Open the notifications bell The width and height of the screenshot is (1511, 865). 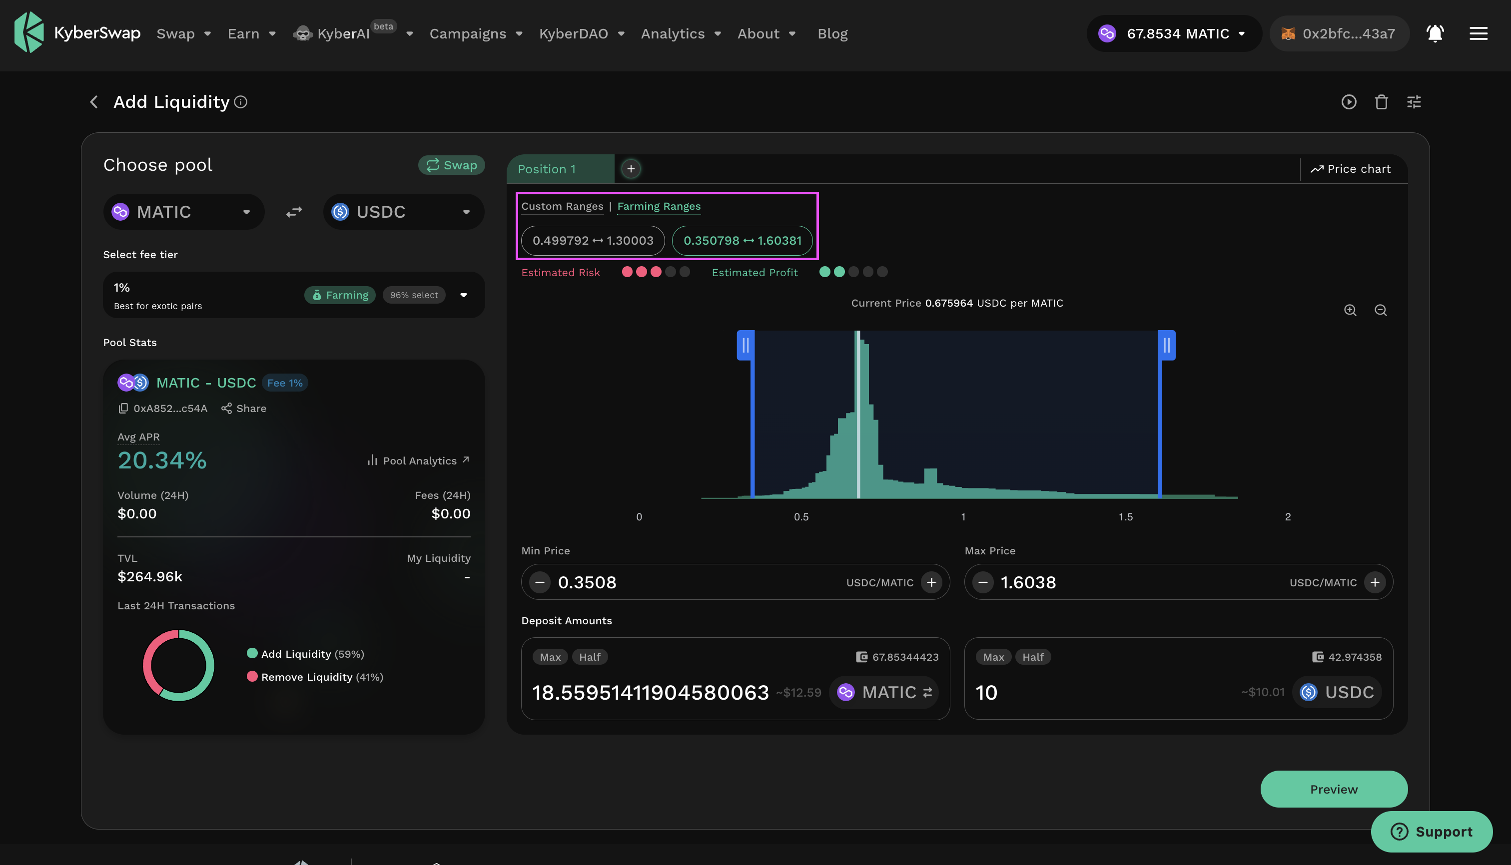pyautogui.click(x=1435, y=33)
